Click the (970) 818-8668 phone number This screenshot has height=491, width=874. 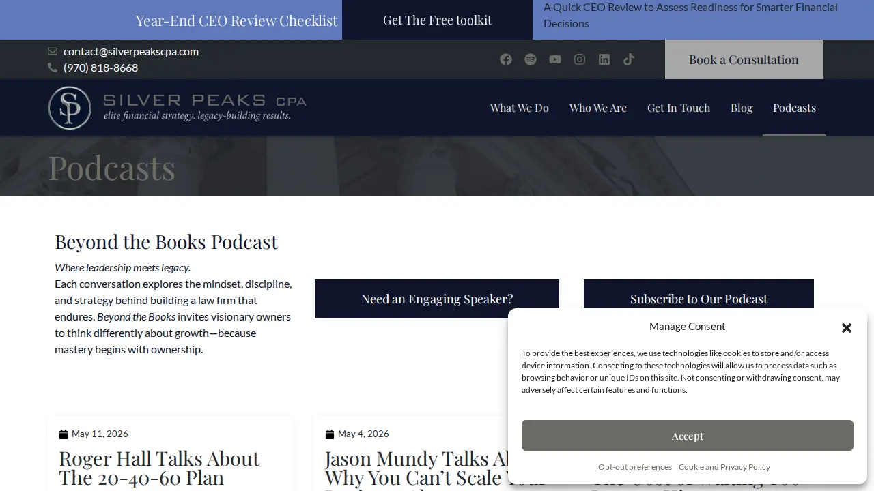click(100, 68)
